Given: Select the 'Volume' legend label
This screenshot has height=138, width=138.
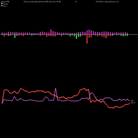Looking at the screenshot, I should (5, 4).
